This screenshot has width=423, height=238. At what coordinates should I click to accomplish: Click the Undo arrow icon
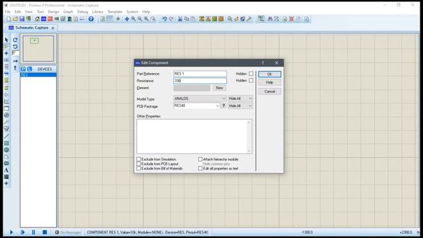[x=165, y=19]
